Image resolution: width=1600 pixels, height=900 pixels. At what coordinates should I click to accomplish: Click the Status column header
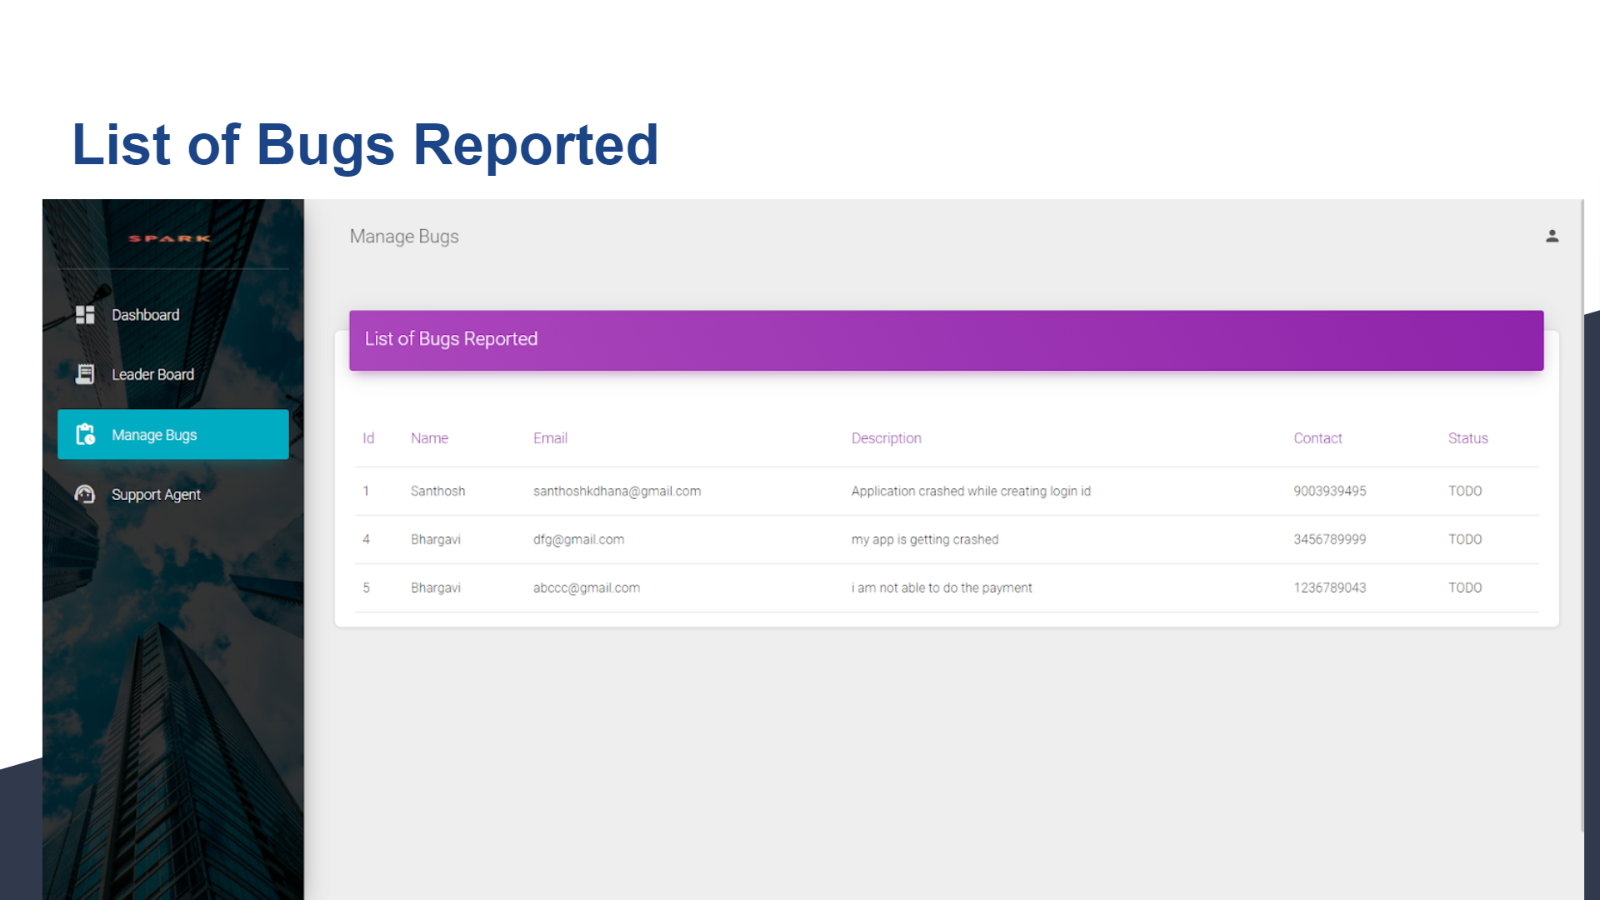tap(1467, 438)
